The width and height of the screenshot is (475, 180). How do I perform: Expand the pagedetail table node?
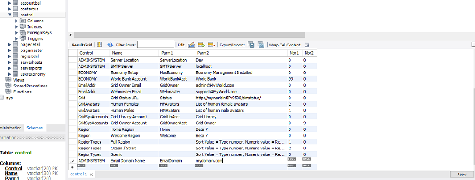10,44
